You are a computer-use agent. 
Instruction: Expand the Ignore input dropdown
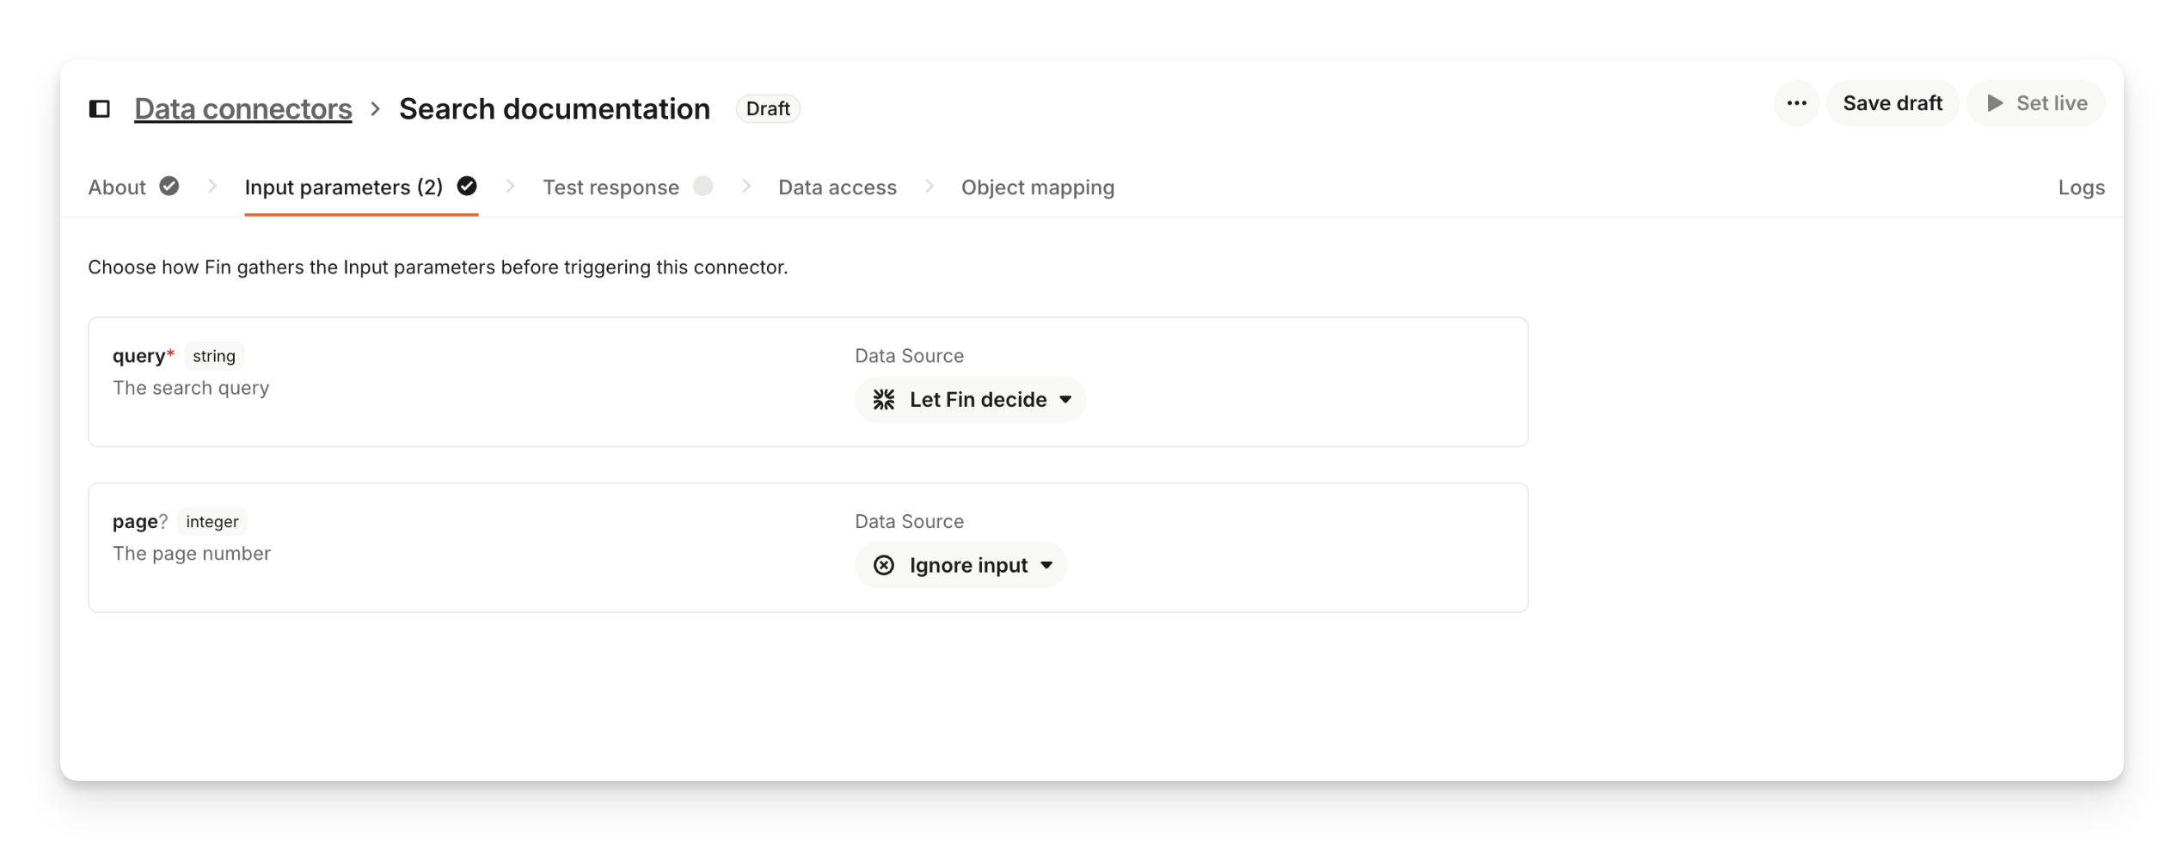1046,565
